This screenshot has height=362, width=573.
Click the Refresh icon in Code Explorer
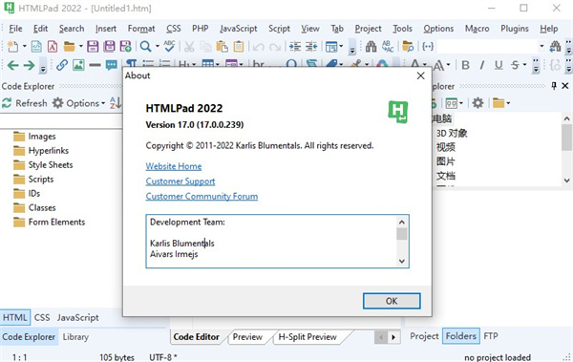pos(7,103)
